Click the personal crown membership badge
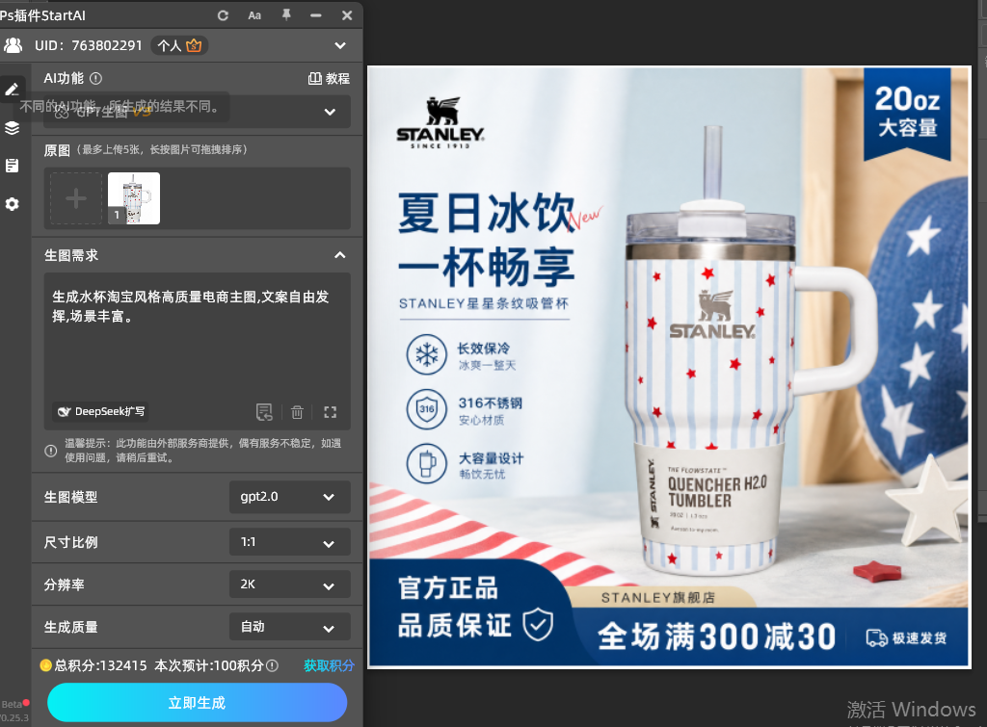Screen dimensions: 987x727 tap(179, 45)
